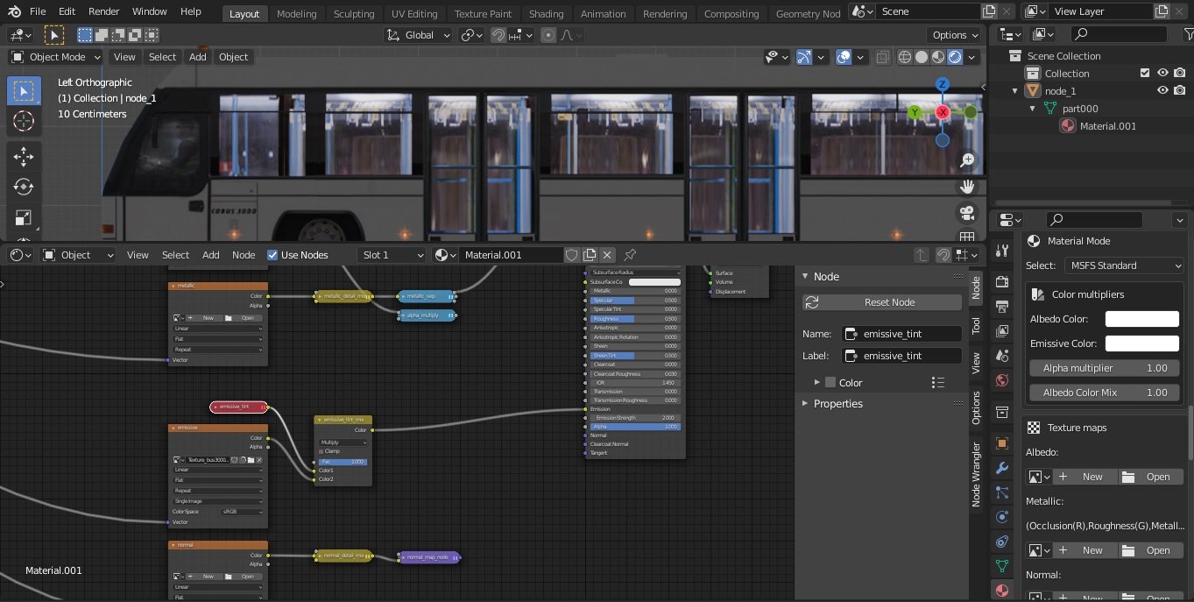Image resolution: width=1194 pixels, height=602 pixels.
Task: Select the Move tool in viewport toolbar
Action: 24,156
